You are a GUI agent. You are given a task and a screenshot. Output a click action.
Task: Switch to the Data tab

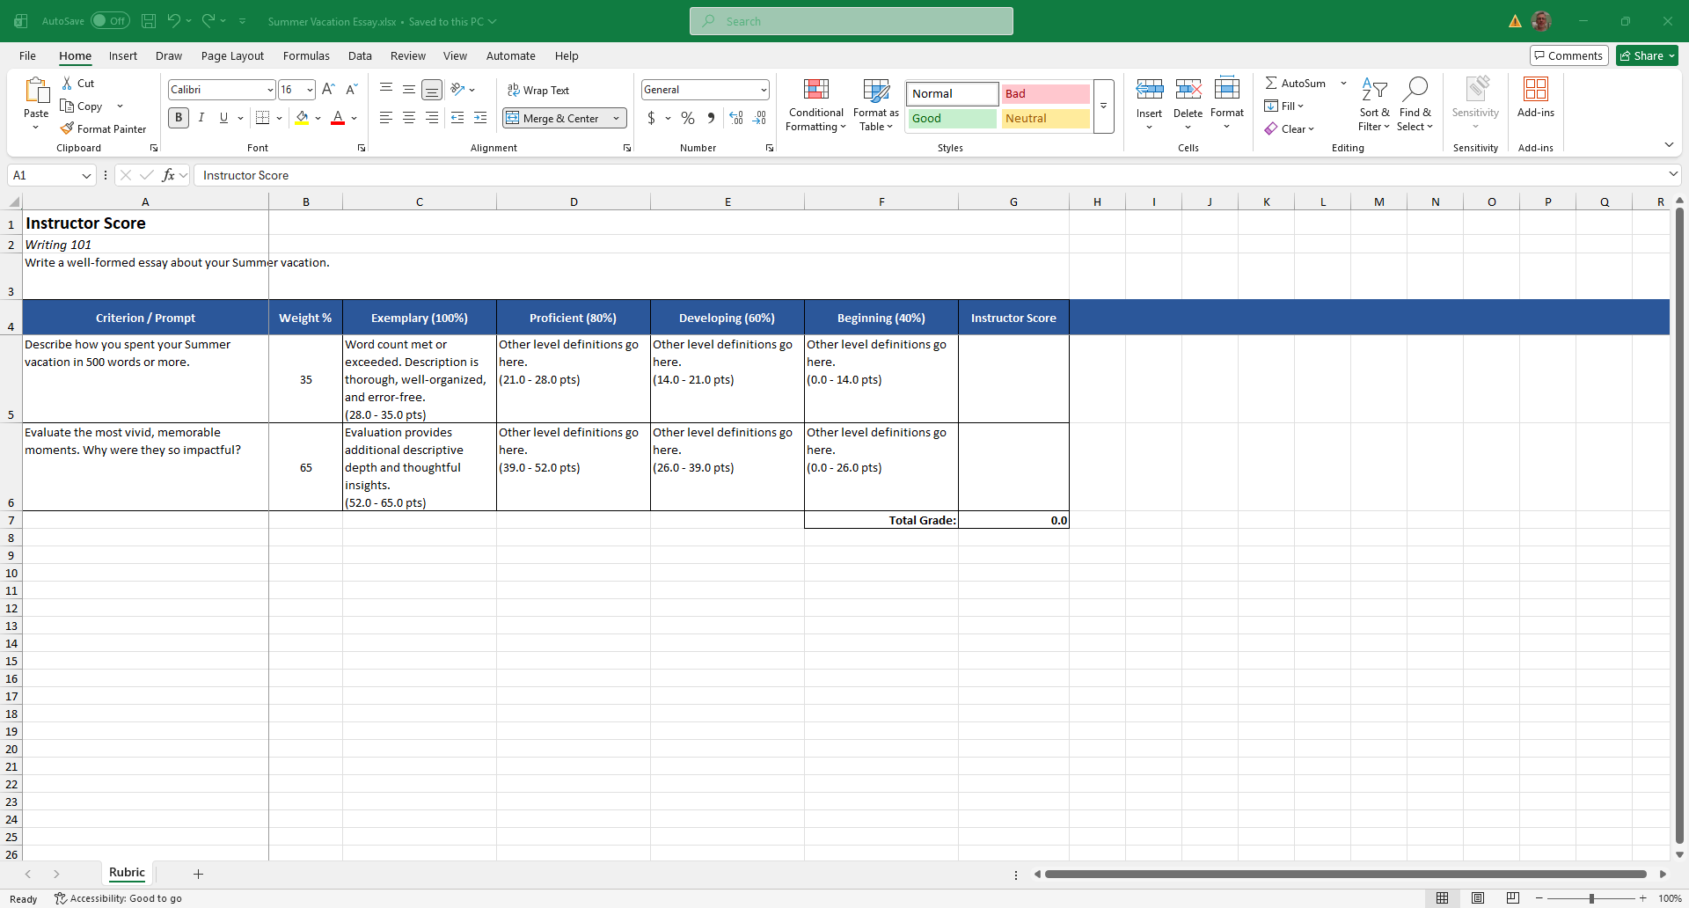coord(360,55)
